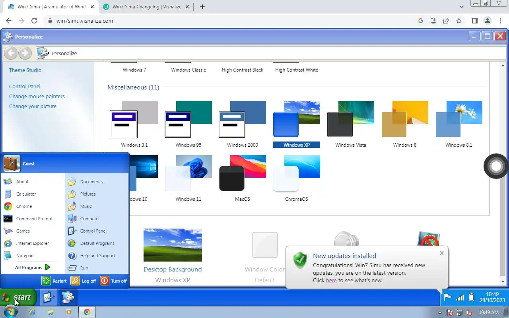The image size is (509, 318).
Task: Select the ChromeOS theme
Action: pos(296,178)
